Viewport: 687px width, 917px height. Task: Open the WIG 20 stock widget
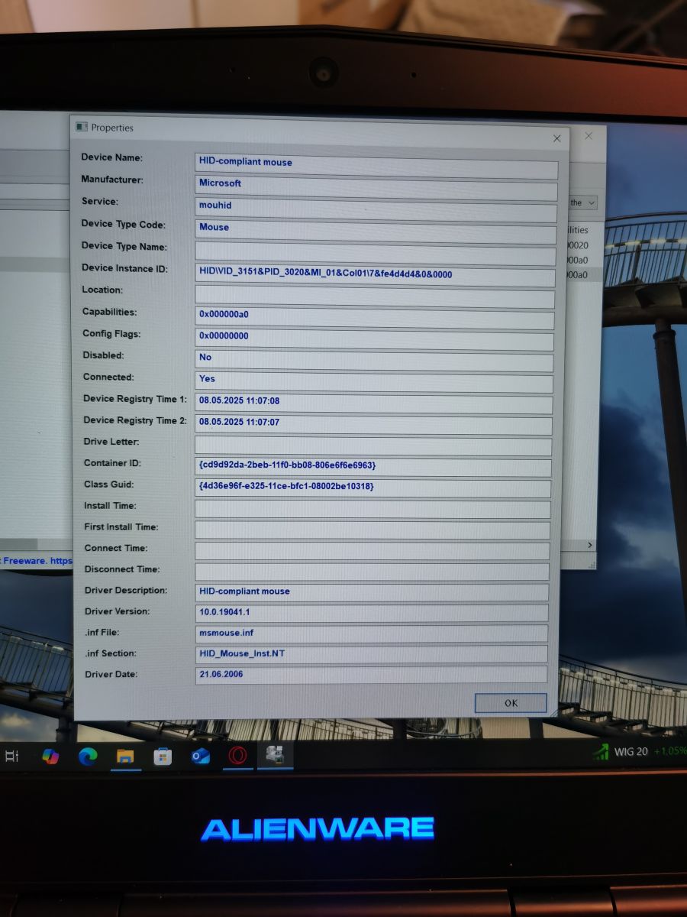pos(639,752)
